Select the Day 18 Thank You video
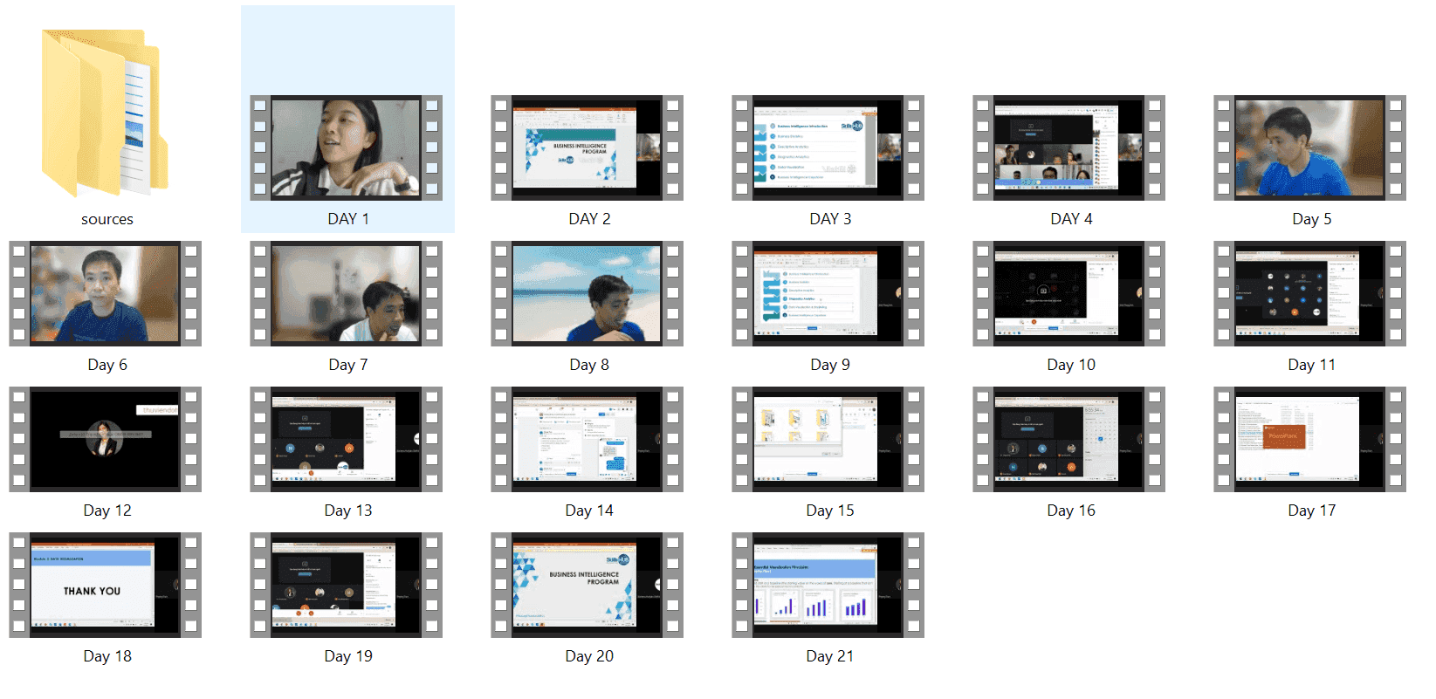Screen dimensions: 1436x699 click(106, 585)
